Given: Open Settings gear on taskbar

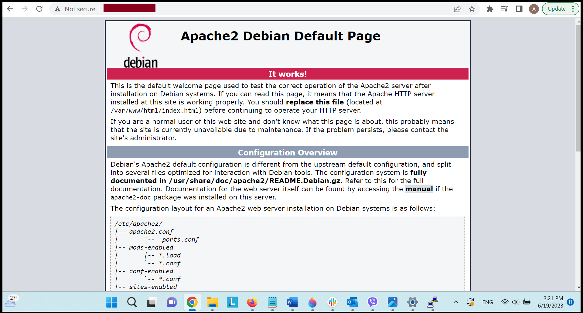Looking at the screenshot, I should 413,302.
